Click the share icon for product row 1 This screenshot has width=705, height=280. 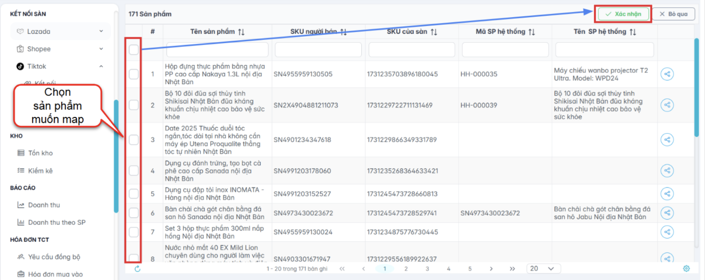click(x=667, y=74)
